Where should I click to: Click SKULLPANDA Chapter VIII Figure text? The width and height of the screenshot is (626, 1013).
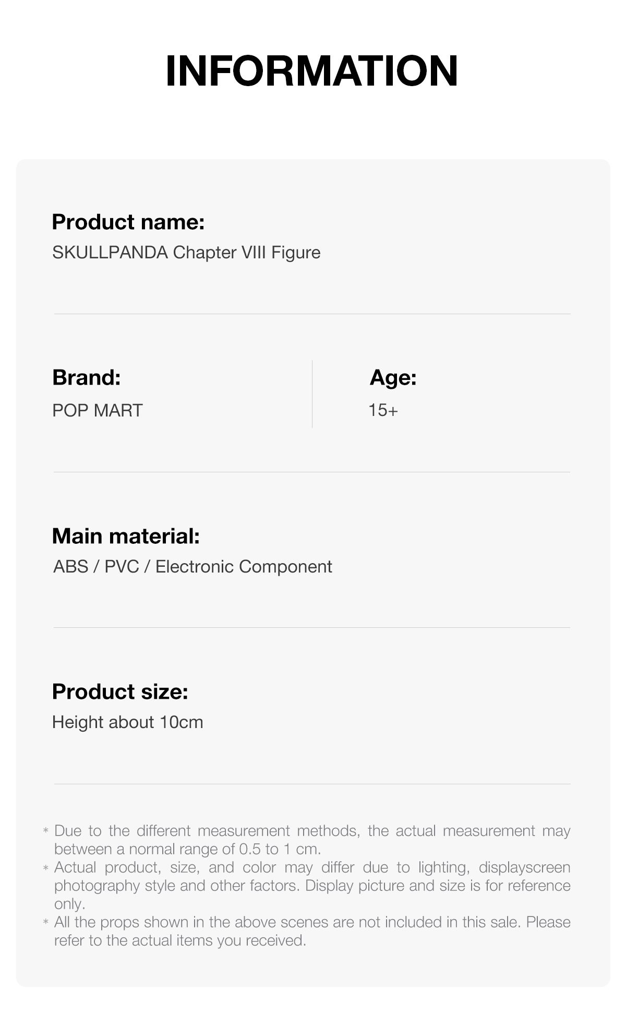186,253
